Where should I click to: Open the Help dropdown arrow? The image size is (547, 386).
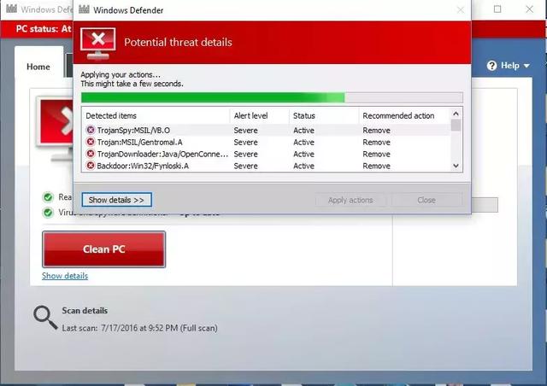pyautogui.click(x=526, y=66)
